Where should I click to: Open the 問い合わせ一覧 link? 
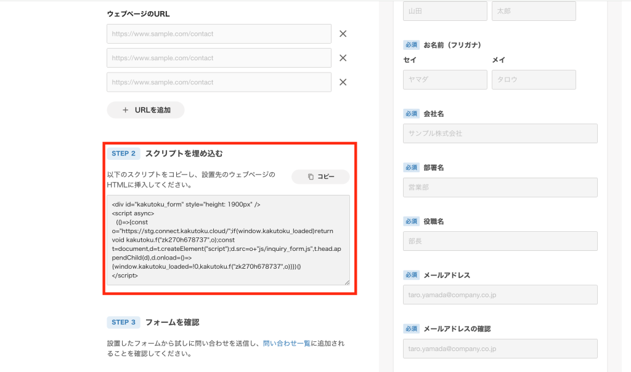[287, 343]
